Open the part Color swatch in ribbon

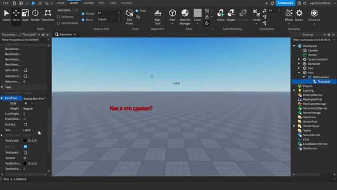coord(197,13)
